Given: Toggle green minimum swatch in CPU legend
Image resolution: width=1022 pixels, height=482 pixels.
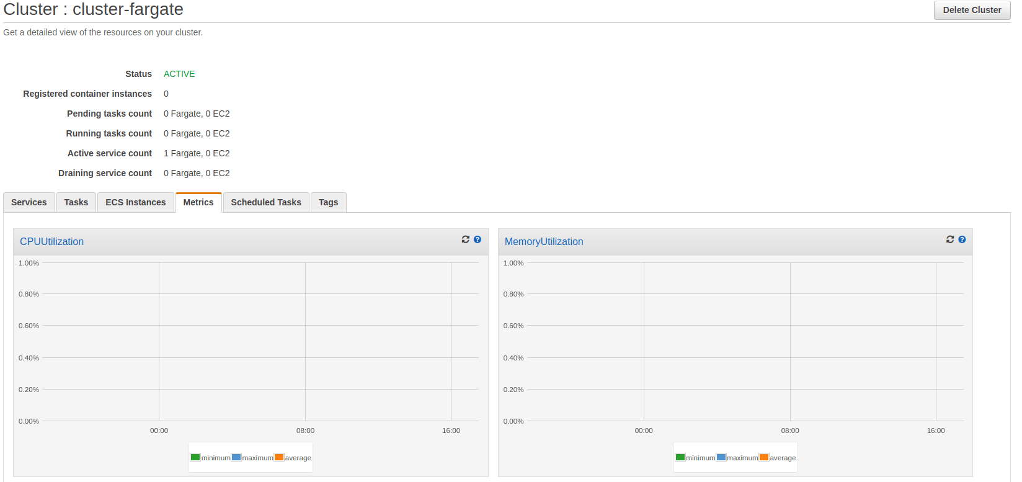Looking at the screenshot, I should click(x=195, y=457).
